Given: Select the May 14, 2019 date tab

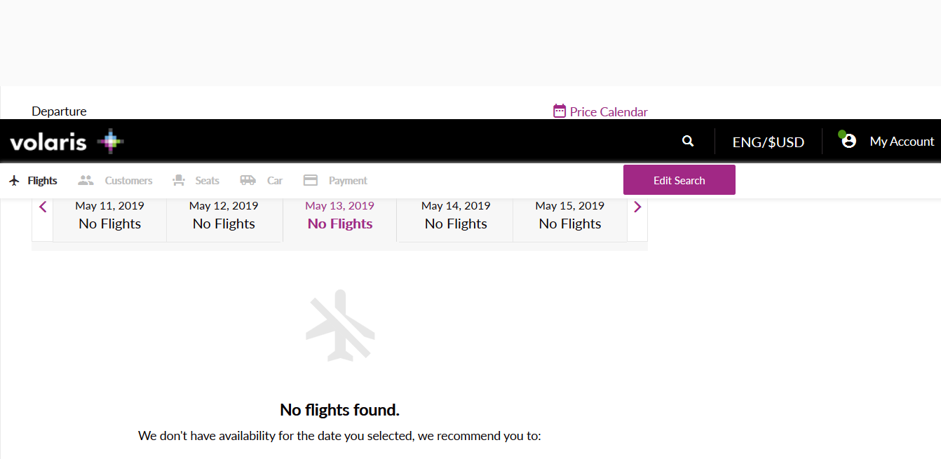Looking at the screenshot, I should (x=456, y=216).
